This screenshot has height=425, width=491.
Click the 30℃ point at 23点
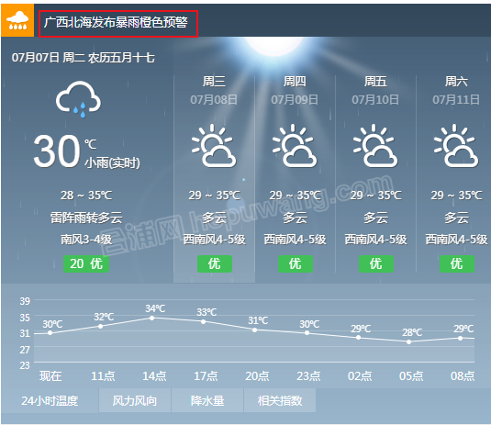(307, 333)
